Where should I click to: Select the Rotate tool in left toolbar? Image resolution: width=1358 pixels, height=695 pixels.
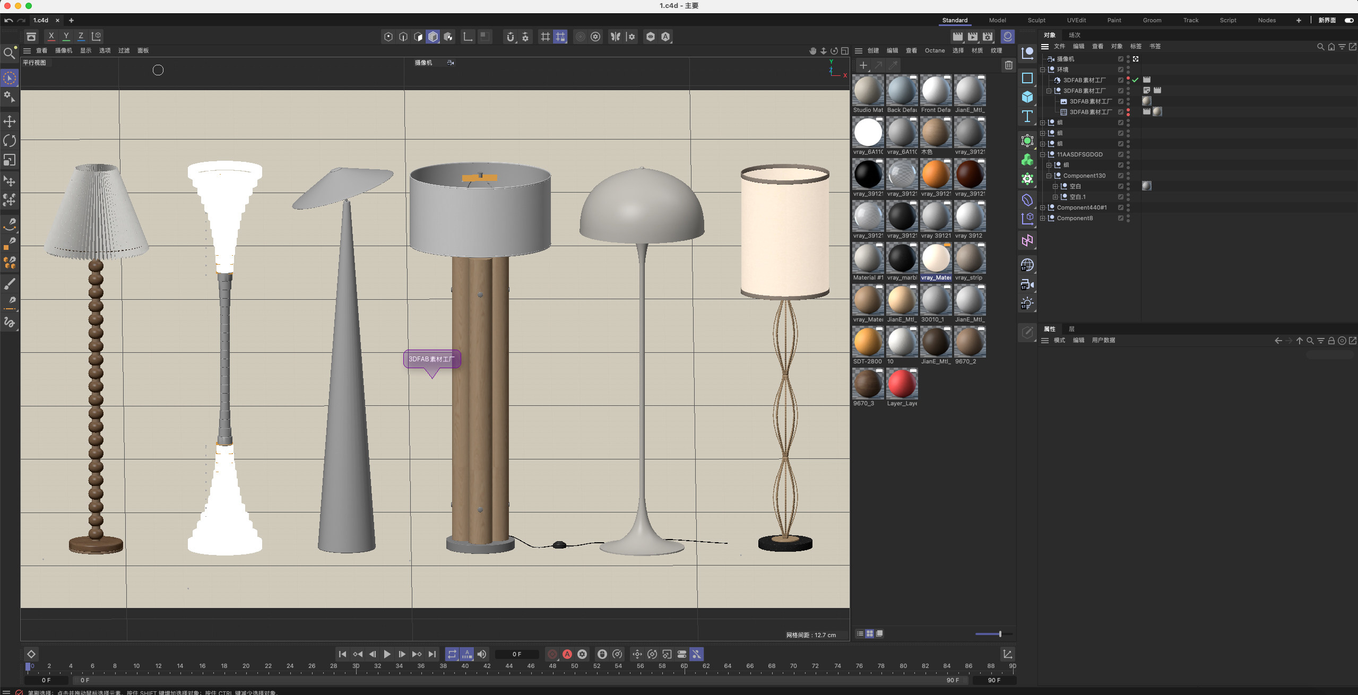[x=10, y=141]
